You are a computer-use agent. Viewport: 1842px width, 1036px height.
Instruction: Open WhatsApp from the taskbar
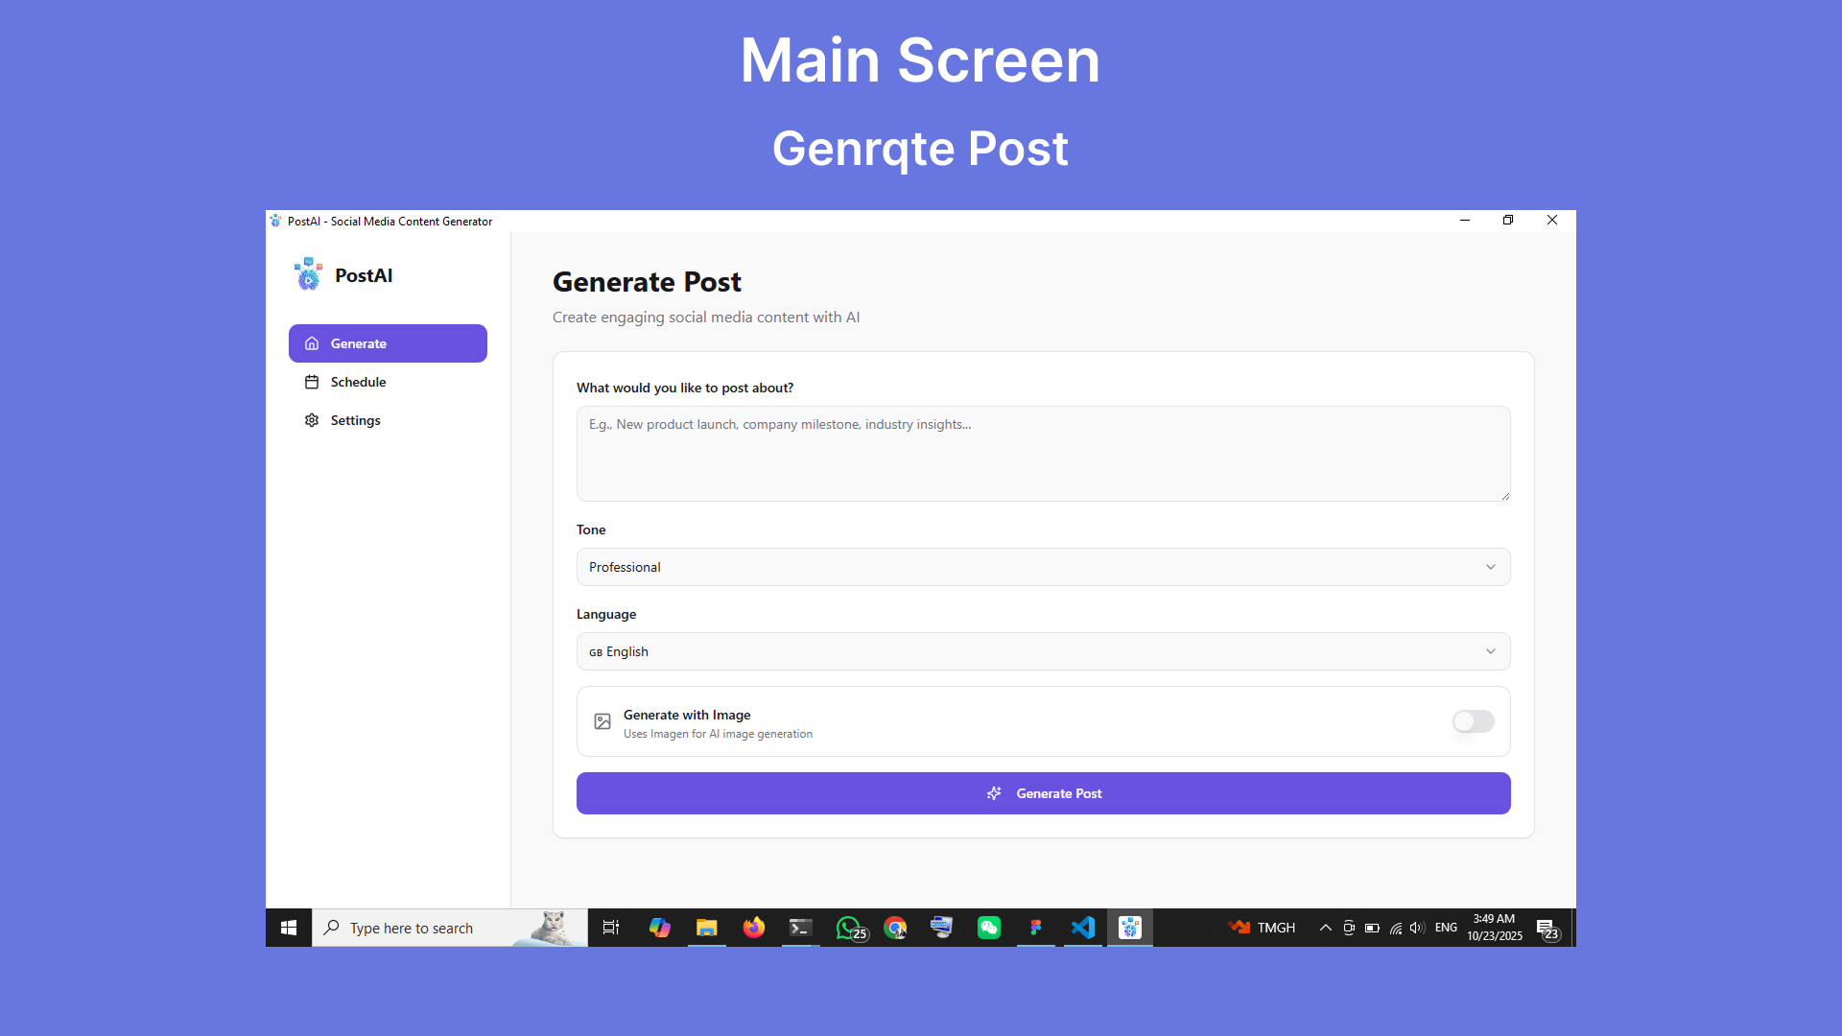(x=848, y=928)
